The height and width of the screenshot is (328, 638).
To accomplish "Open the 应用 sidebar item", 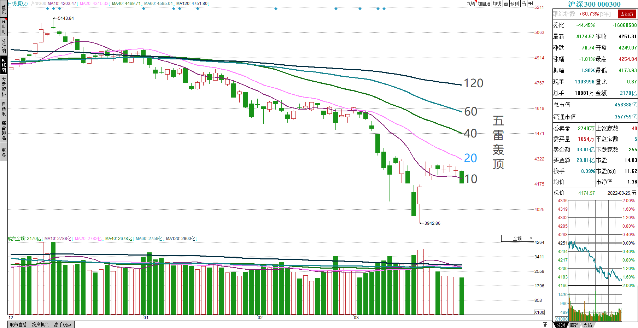I will coord(4,27).
